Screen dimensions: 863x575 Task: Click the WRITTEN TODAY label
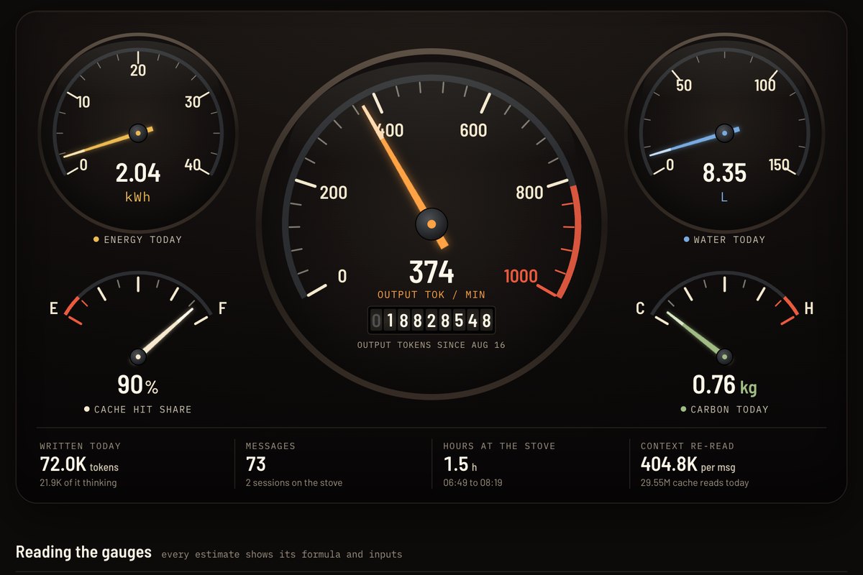point(81,446)
